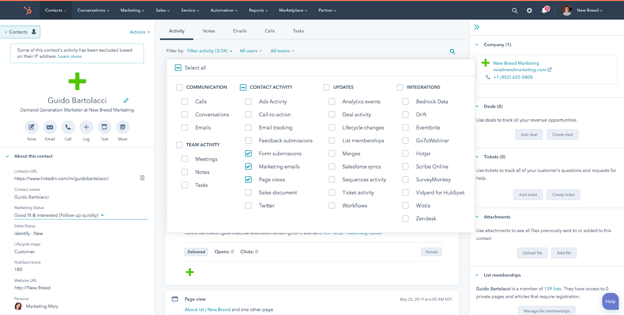Schedule a meeting with the Meet icon
This screenshot has width=624, height=315.
pos(122,127)
